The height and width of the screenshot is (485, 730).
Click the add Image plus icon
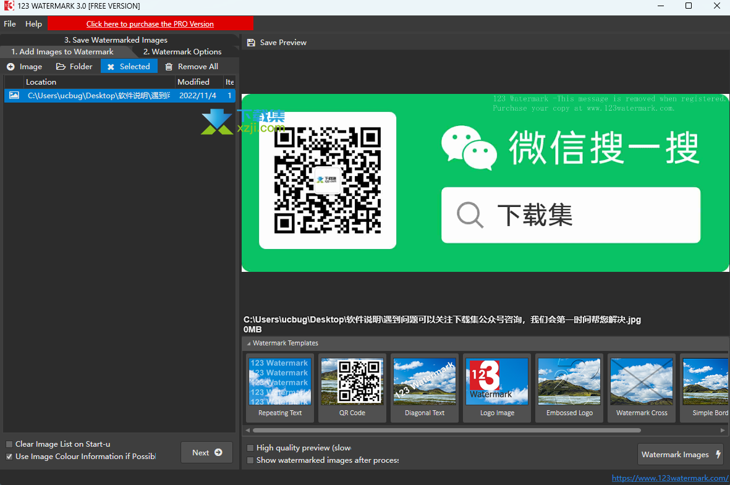11,67
